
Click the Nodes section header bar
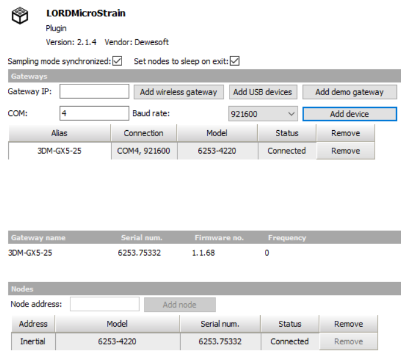[x=204, y=289]
